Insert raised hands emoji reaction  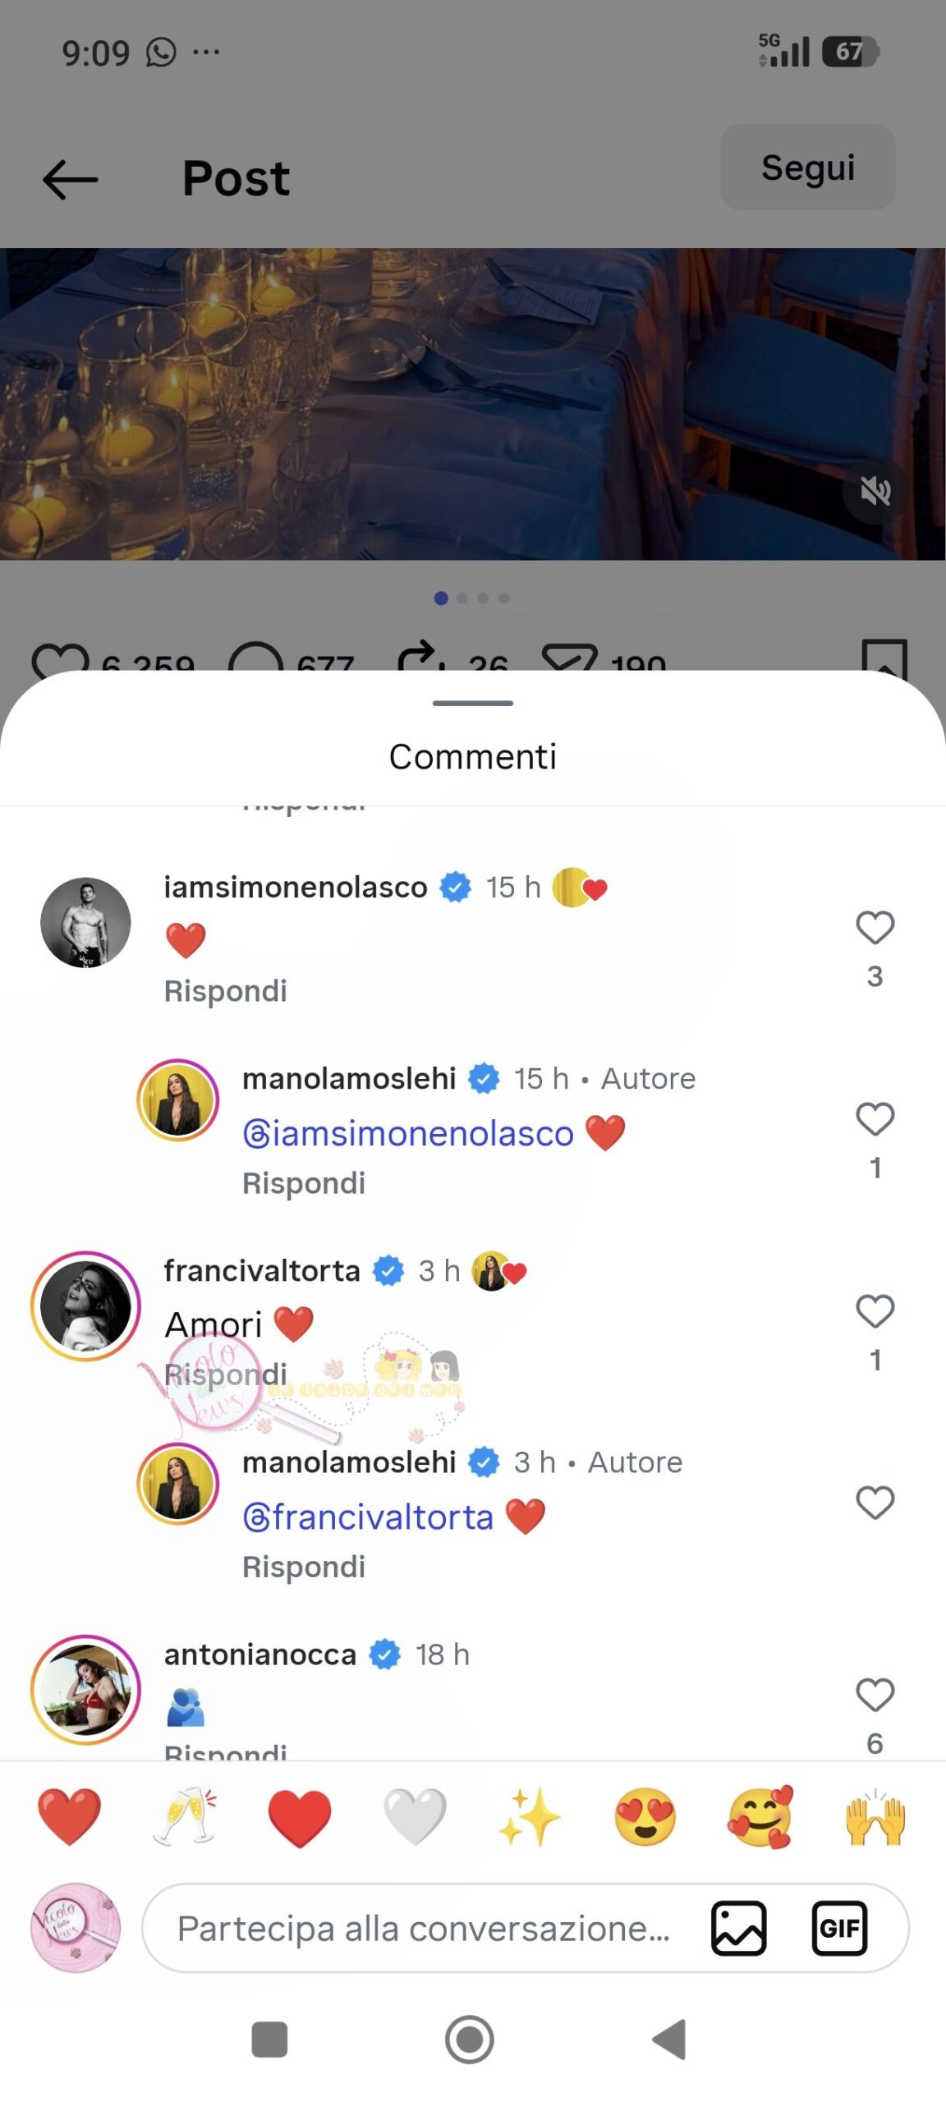pyautogui.click(x=875, y=1817)
